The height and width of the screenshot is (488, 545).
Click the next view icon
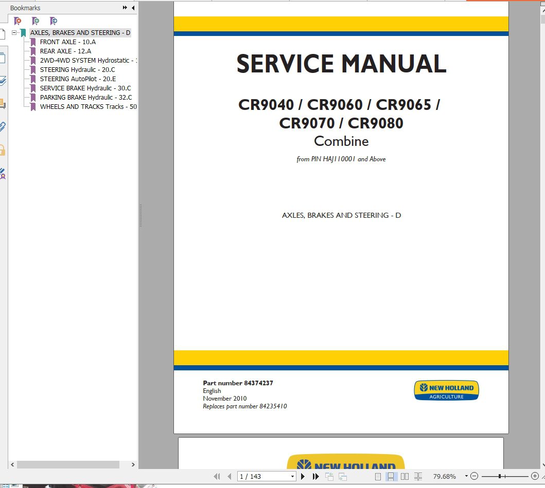click(x=343, y=477)
